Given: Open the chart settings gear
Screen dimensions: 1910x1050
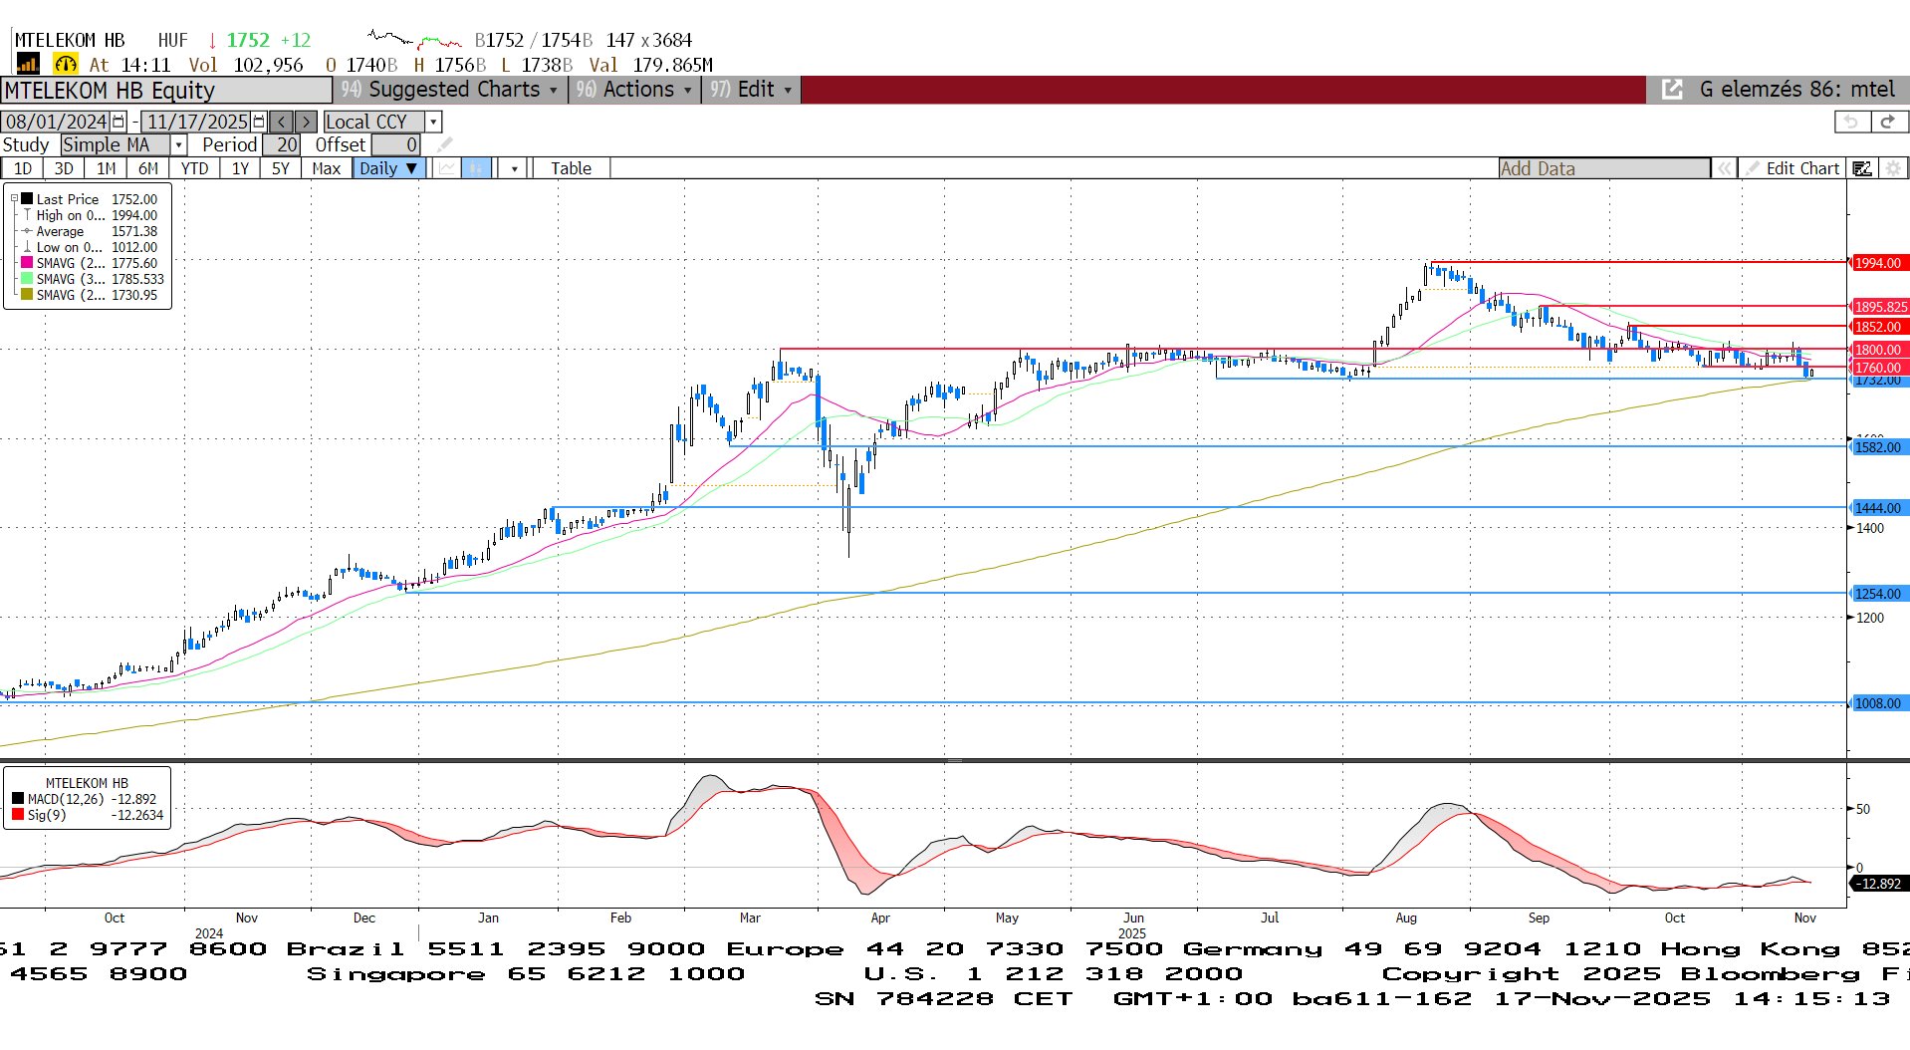Looking at the screenshot, I should pyautogui.click(x=1893, y=168).
